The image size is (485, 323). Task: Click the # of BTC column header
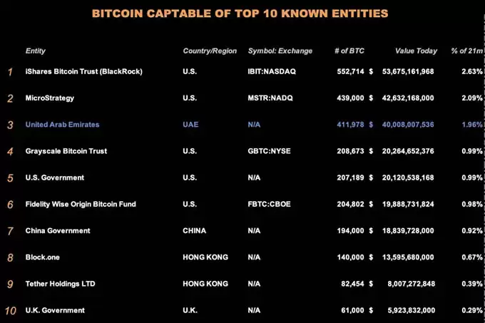pyautogui.click(x=349, y=51)
